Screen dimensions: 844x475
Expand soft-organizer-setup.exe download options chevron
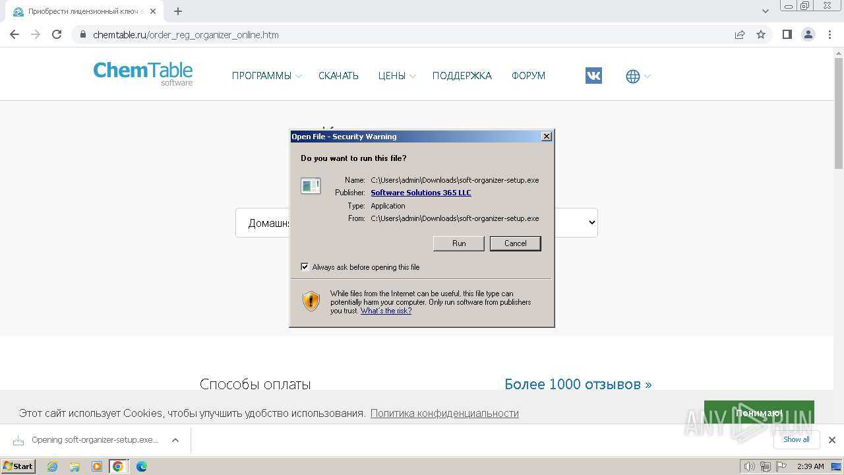click(175, 440)
